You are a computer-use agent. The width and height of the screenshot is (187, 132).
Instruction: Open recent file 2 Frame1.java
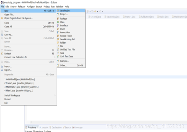point(29,83)
